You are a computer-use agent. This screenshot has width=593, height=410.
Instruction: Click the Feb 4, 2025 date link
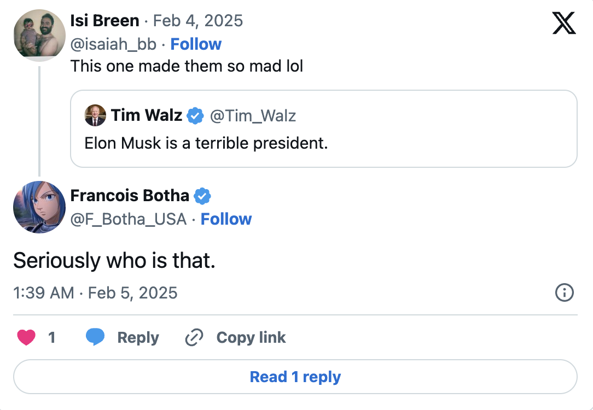click(198, 21)
